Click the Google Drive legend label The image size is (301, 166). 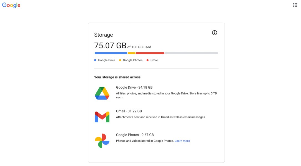[107, 60]
